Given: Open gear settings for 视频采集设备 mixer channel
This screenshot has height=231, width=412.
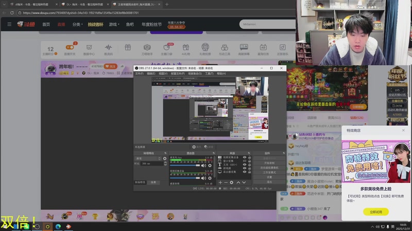Looking at the screenshot, I should click(x=210, y=178).
